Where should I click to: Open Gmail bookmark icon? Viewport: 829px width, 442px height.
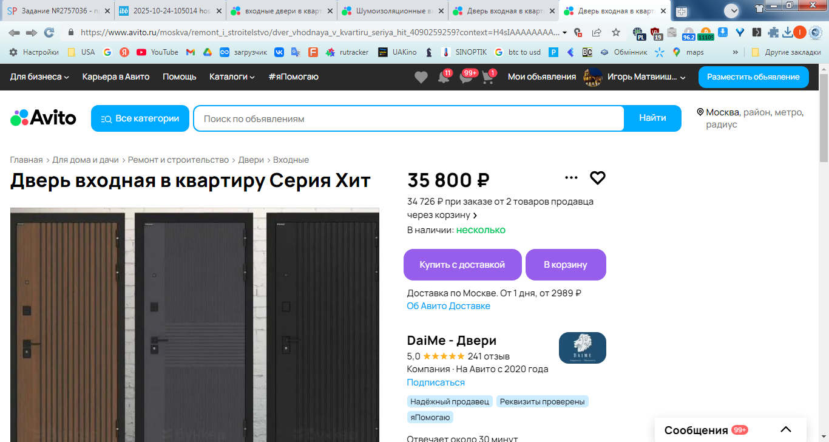point(190,52)
